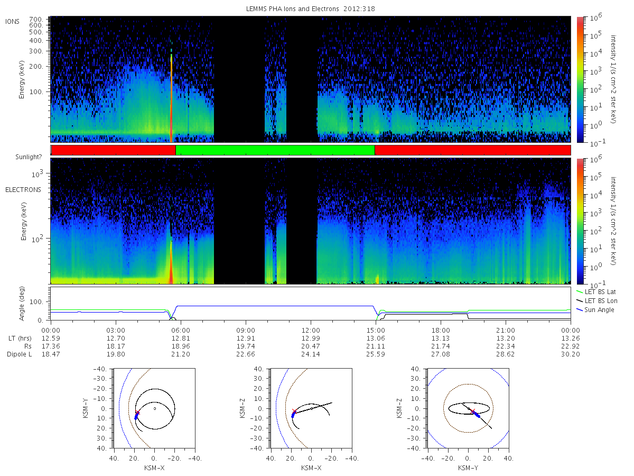Click the red X marker in KSM-X/KSM-Z plot

coord(294,411)
